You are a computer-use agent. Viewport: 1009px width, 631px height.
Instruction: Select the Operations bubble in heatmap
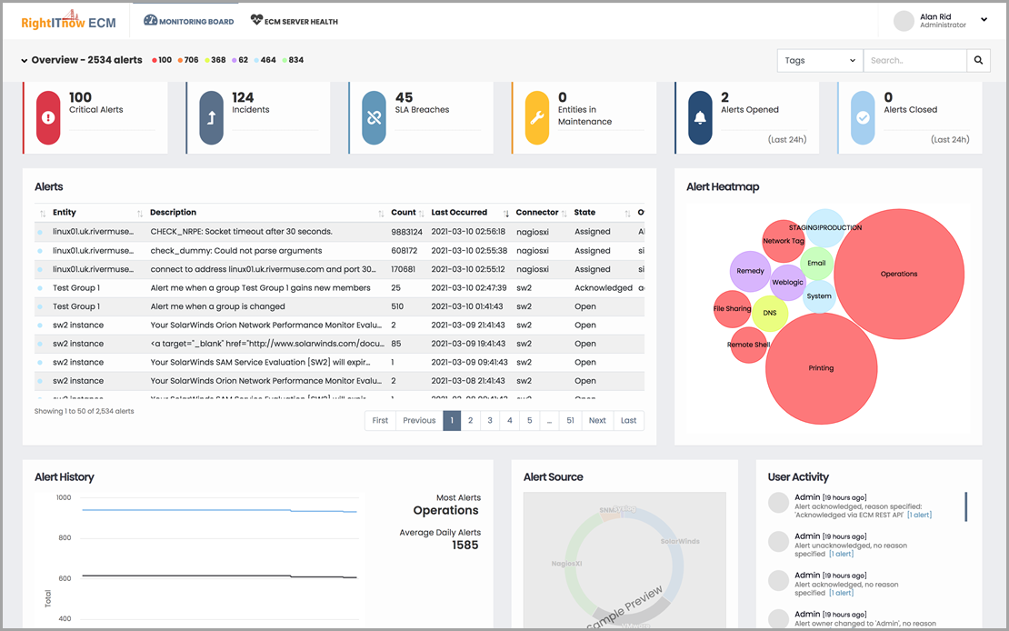coord(898,274)
